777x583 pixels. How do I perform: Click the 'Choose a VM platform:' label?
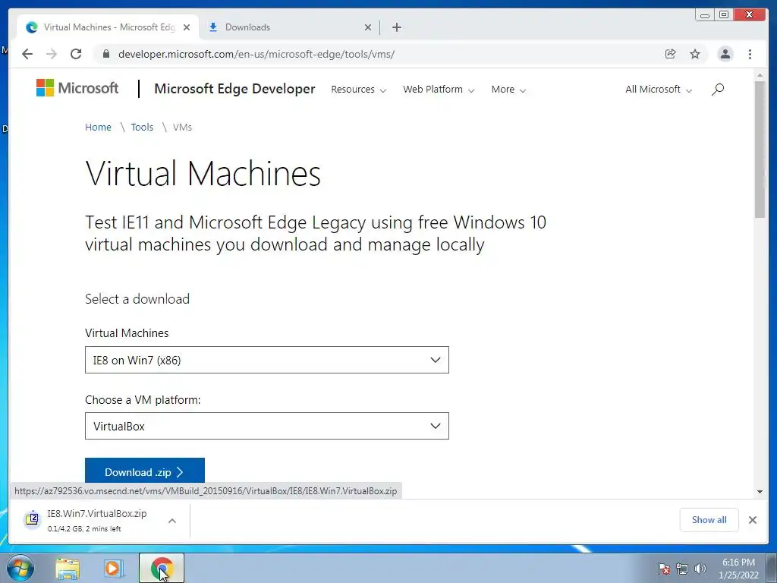point(143,399)
